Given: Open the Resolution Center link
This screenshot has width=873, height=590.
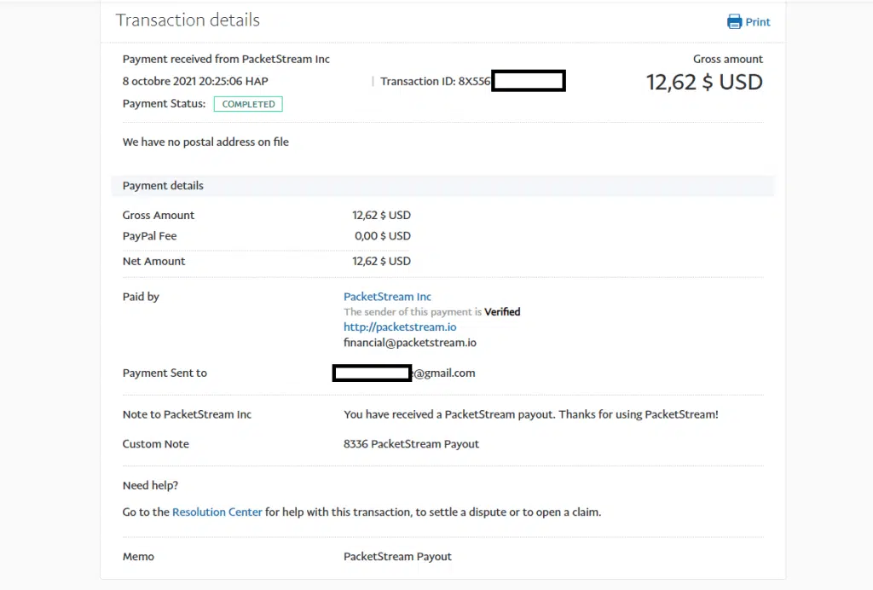Looking at the screenshot, I should pos(217,512).
